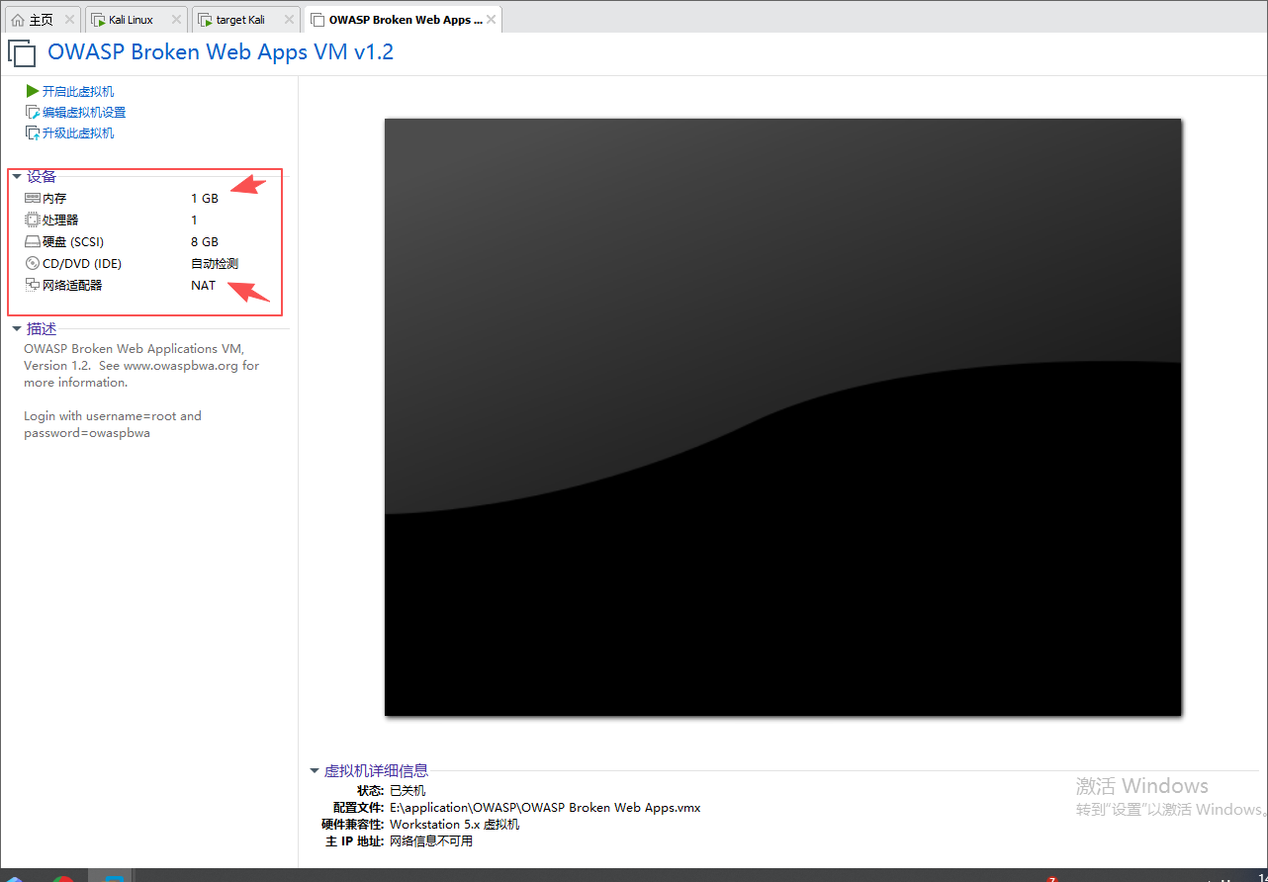Click the green play icon to power on

tap(33, 91)
